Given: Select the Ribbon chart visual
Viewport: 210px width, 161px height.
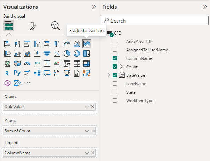Looking at the screenshot, I should tap(27, 54).
